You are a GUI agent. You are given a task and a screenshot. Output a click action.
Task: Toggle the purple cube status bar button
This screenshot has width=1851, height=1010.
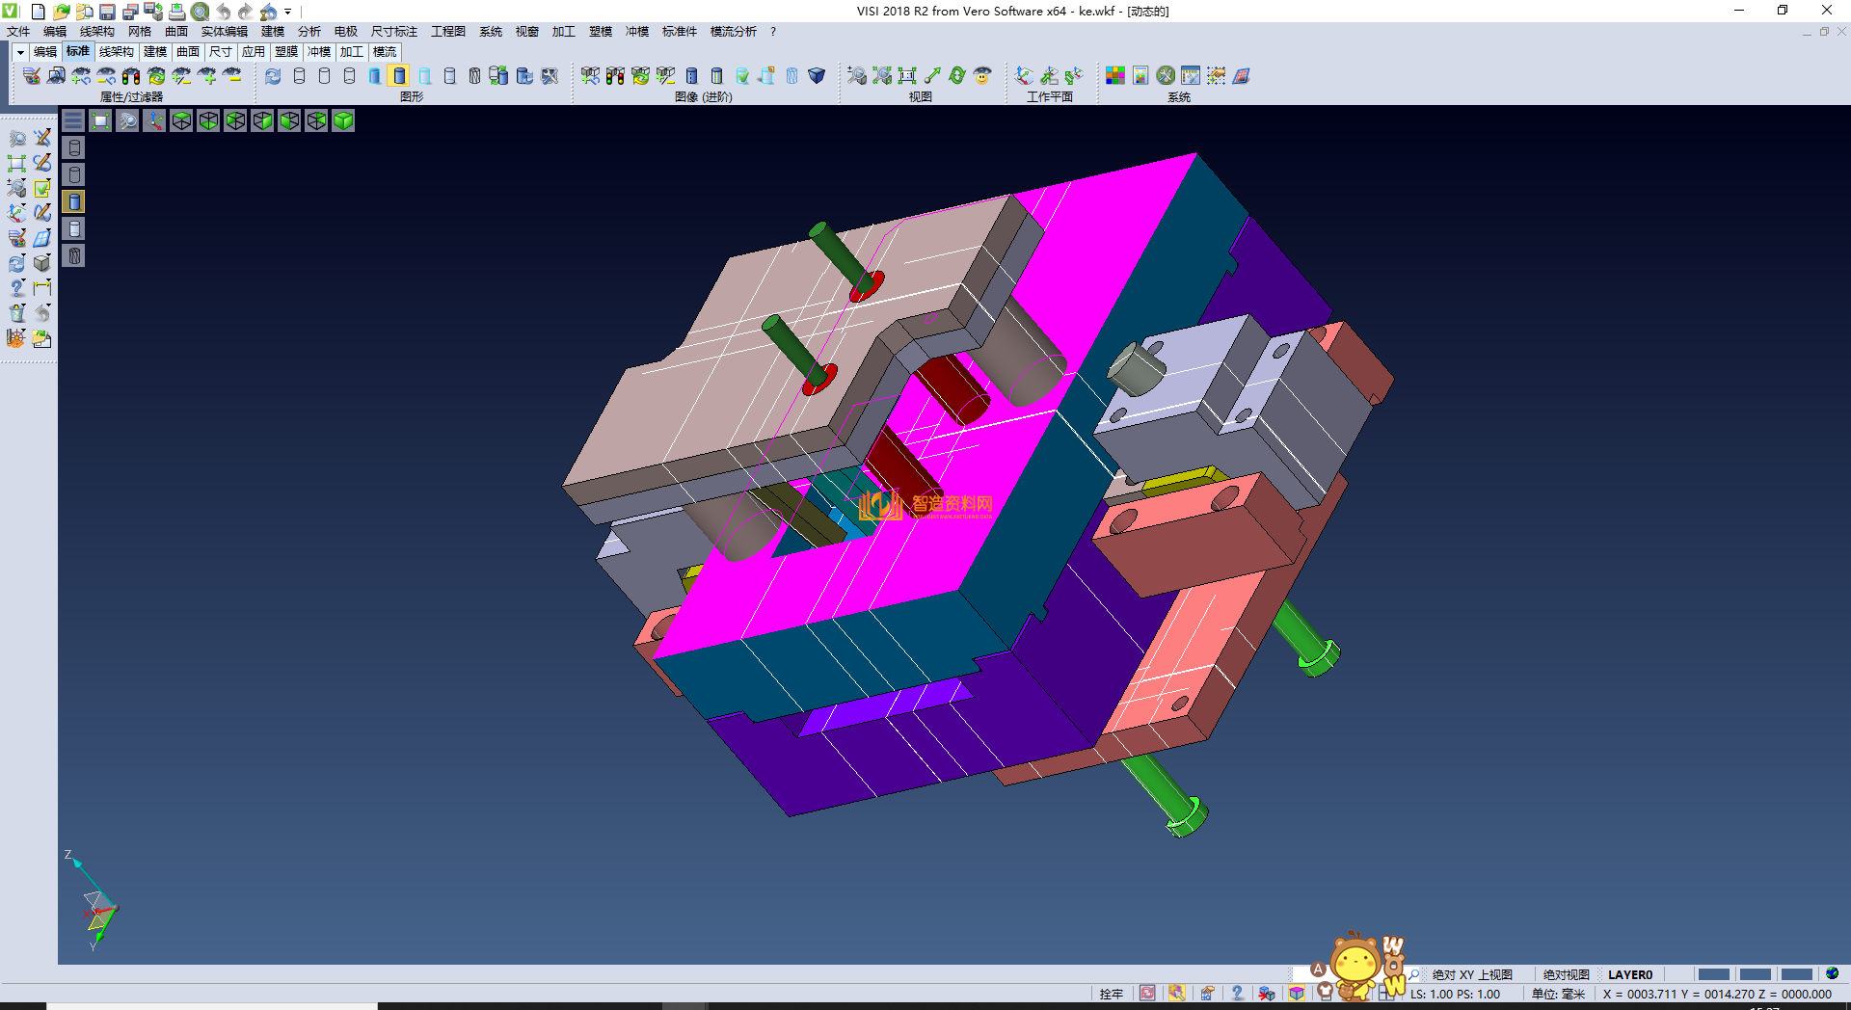tap(1297, 994)
